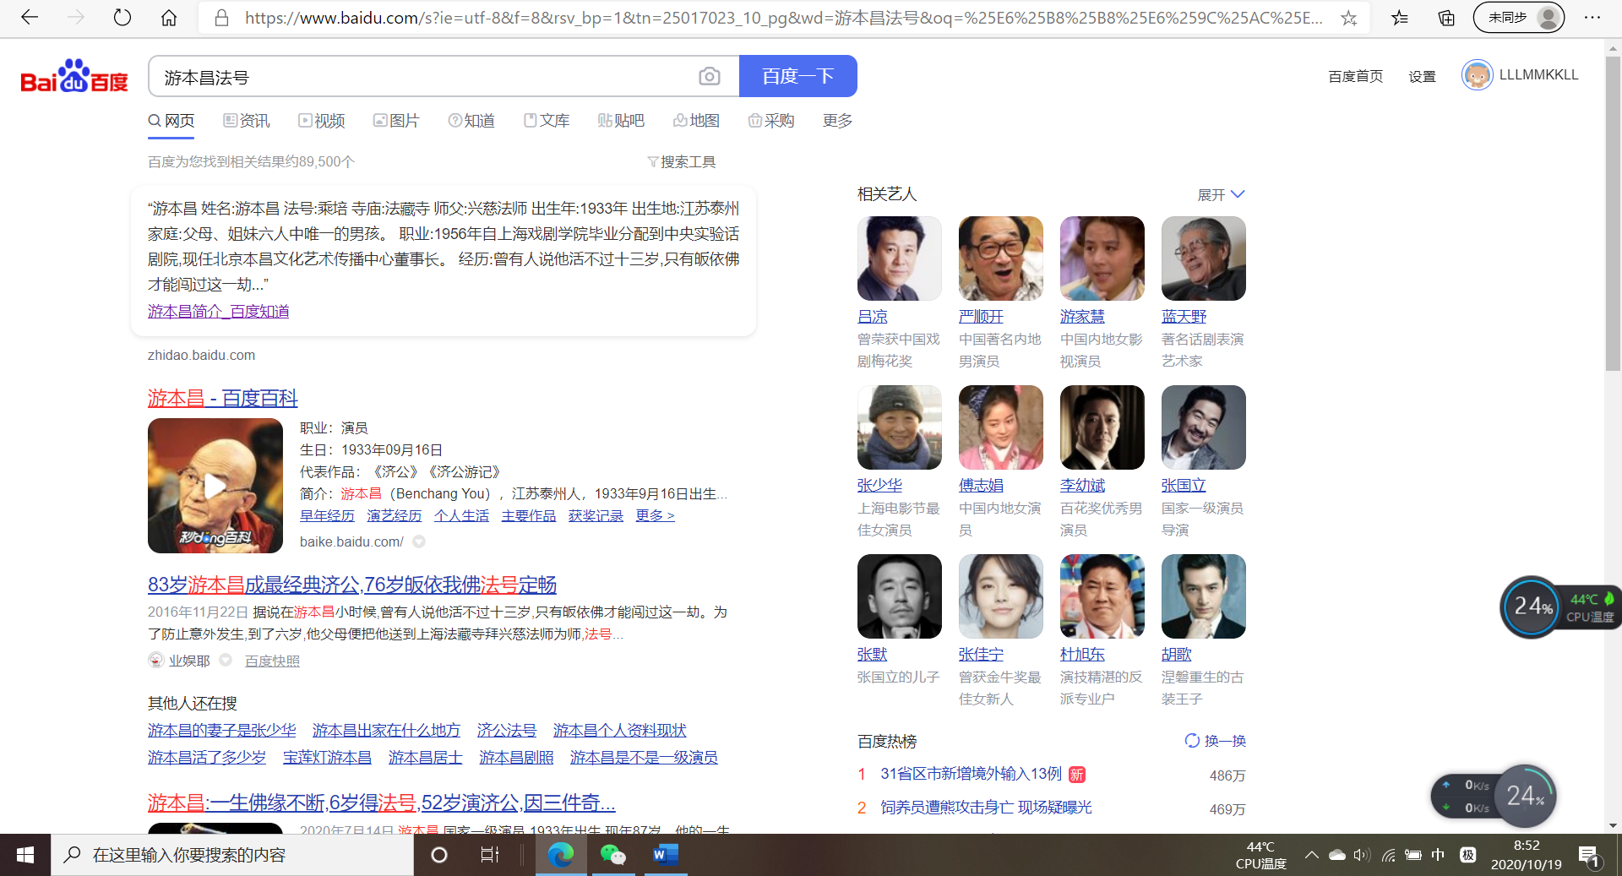The image size is (1622, 876).
Task: Open Windows Start menu
Action: coord(25,855)
